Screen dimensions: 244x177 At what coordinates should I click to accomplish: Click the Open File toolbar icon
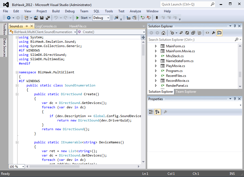[36, 18]
